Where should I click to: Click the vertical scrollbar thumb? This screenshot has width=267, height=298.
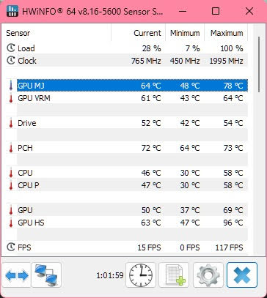click(259, 64)
